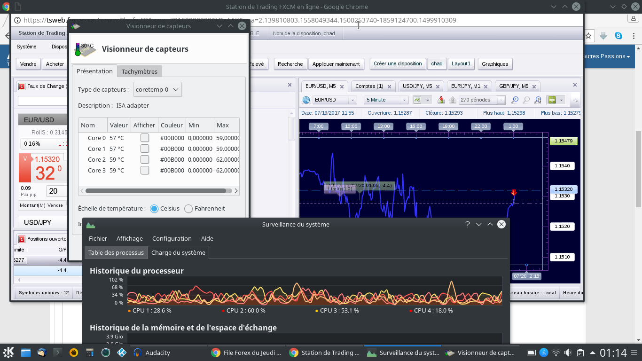Click the zoom out magnifier on chart toolbar

click(x=526, y=100)
